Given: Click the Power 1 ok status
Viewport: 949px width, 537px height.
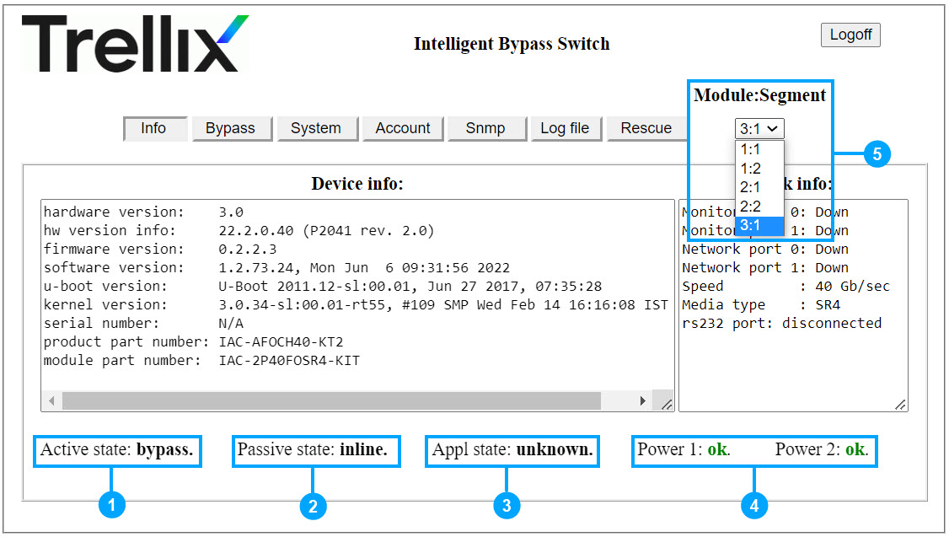Looking at the screenshot, I should 684,450.
